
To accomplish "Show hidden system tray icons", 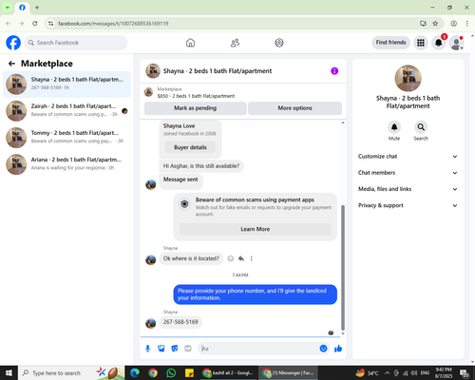I will 387,373.
